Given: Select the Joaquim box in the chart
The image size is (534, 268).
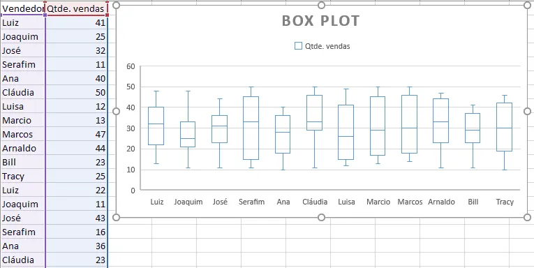Looking at the screenshot, I should tap(188, 134).
